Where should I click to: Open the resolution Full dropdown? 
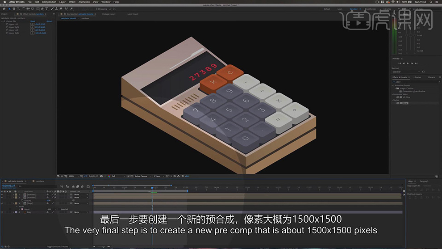pyautogui.click(x=118, y=176)
